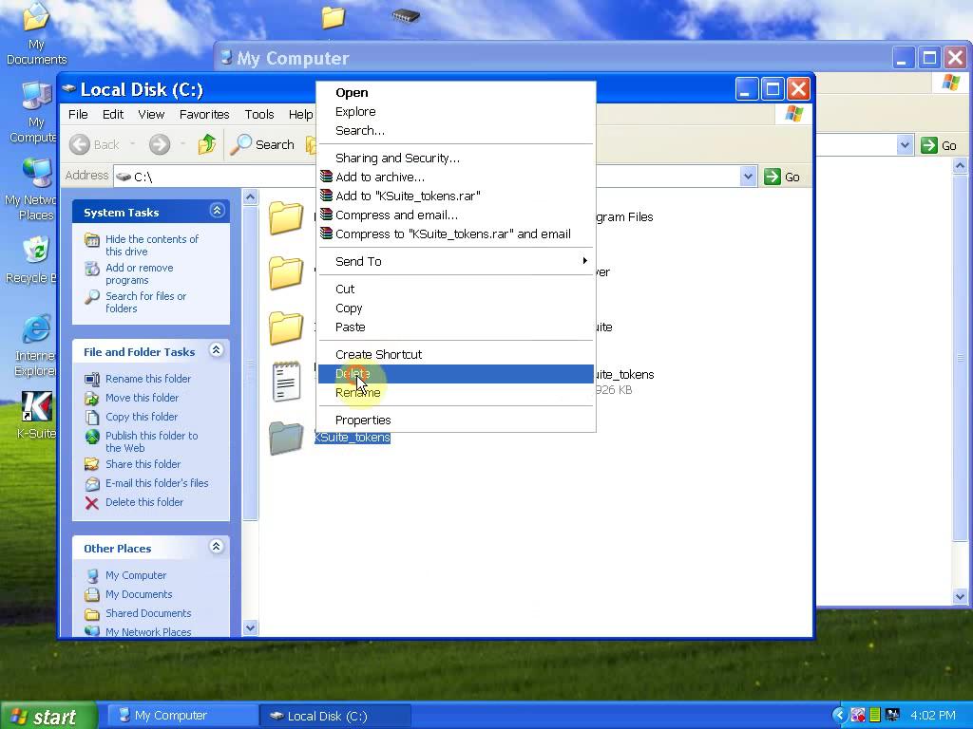This screenshot has width=973, height=729.
Task: Click Go button in My Computer window
Action: (939, 145)
